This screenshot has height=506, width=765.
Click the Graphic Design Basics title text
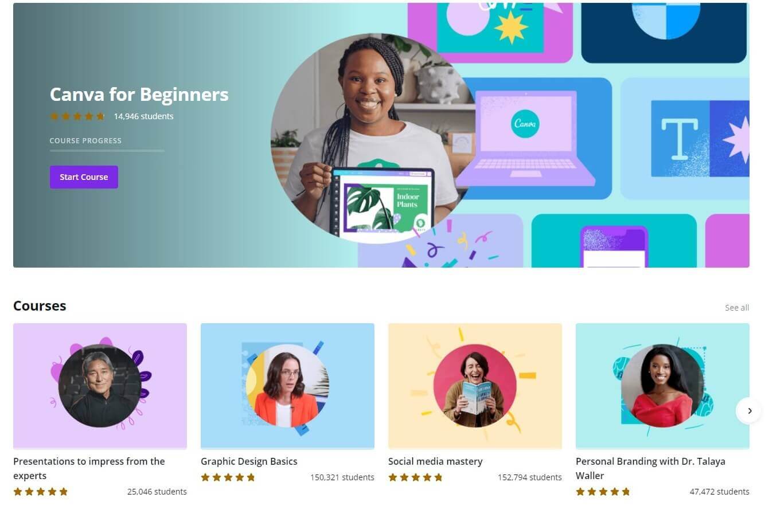point(249,461)
